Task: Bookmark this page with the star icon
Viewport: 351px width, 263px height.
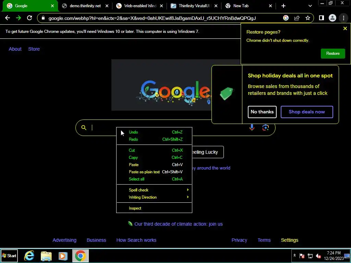Action: 308,18
